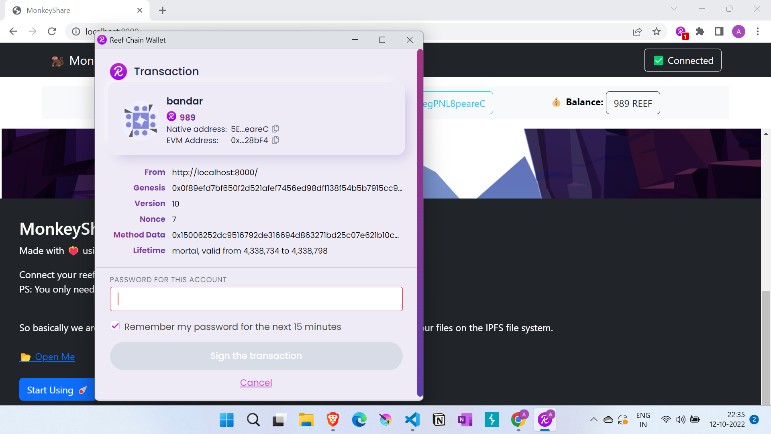Image resolution: width=771 pixels, height=434 pixels.
Task: Open Visual Studio Code from the taskbar
Action: (412, 420)
